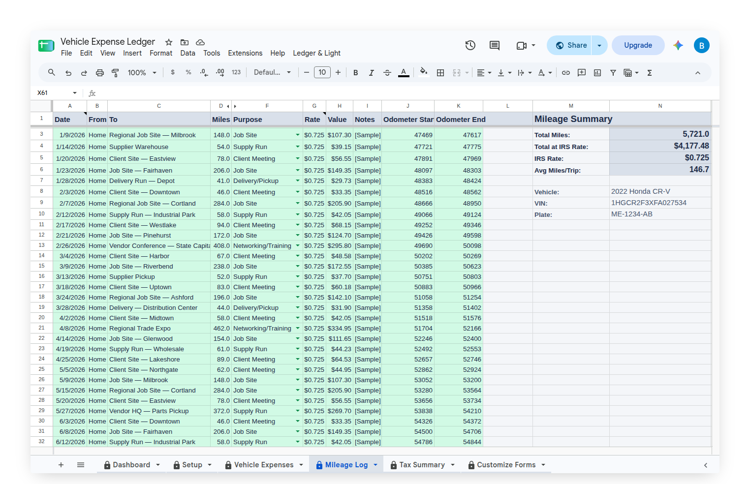The height and width of the screenshot is (484, 750).
Task: Open the Share options dropdown arrow
Action: [599, 45]
